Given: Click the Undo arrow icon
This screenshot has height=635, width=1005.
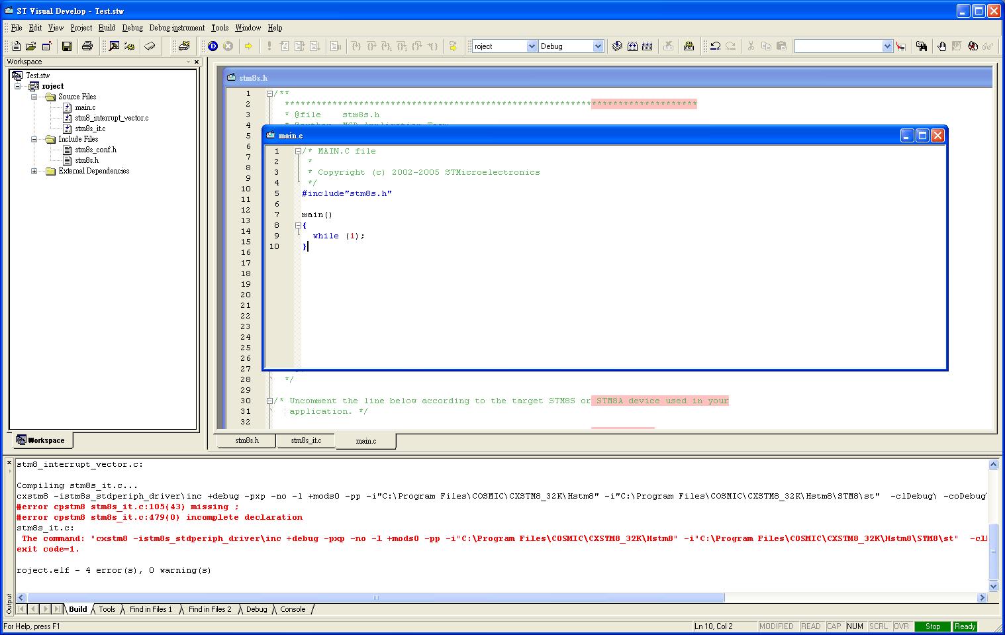Looking at the screenshot, I should (x=715, y=46).
